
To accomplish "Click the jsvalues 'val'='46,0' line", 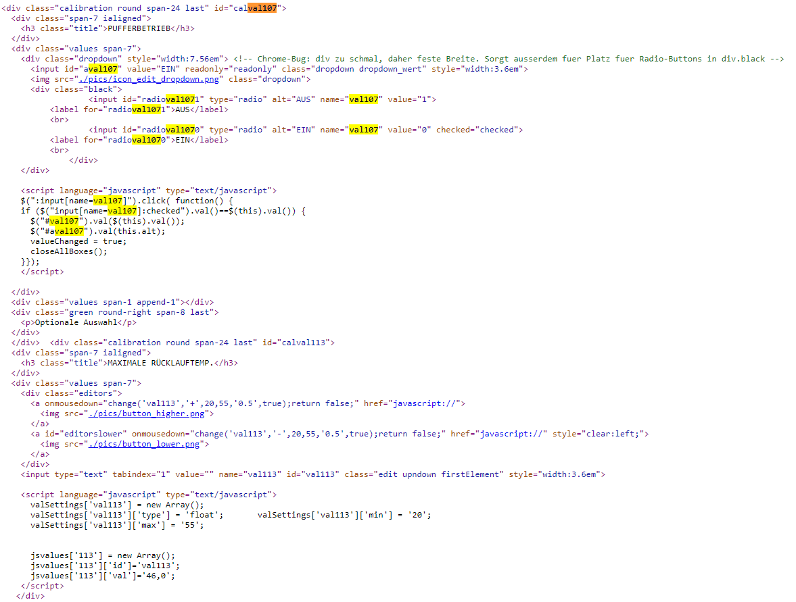I will [x=103, y=576].
